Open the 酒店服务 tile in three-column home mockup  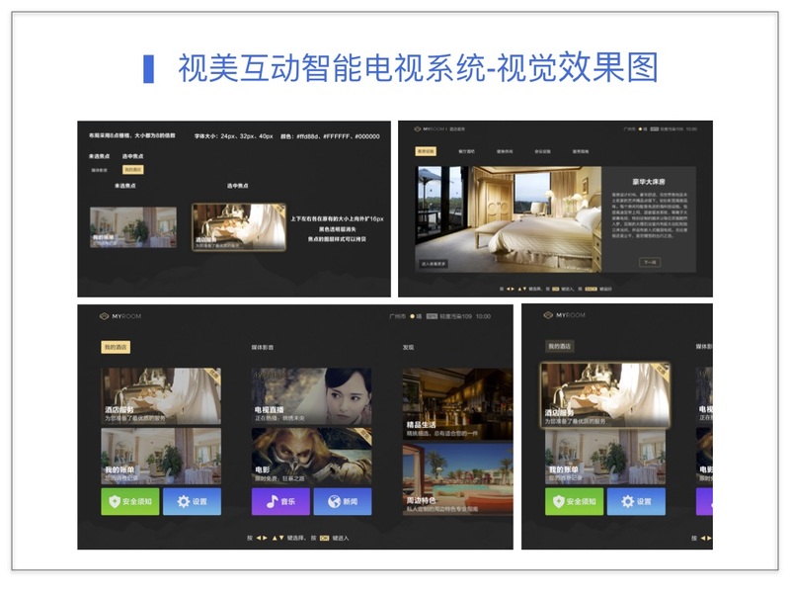(x=161, y=396)
